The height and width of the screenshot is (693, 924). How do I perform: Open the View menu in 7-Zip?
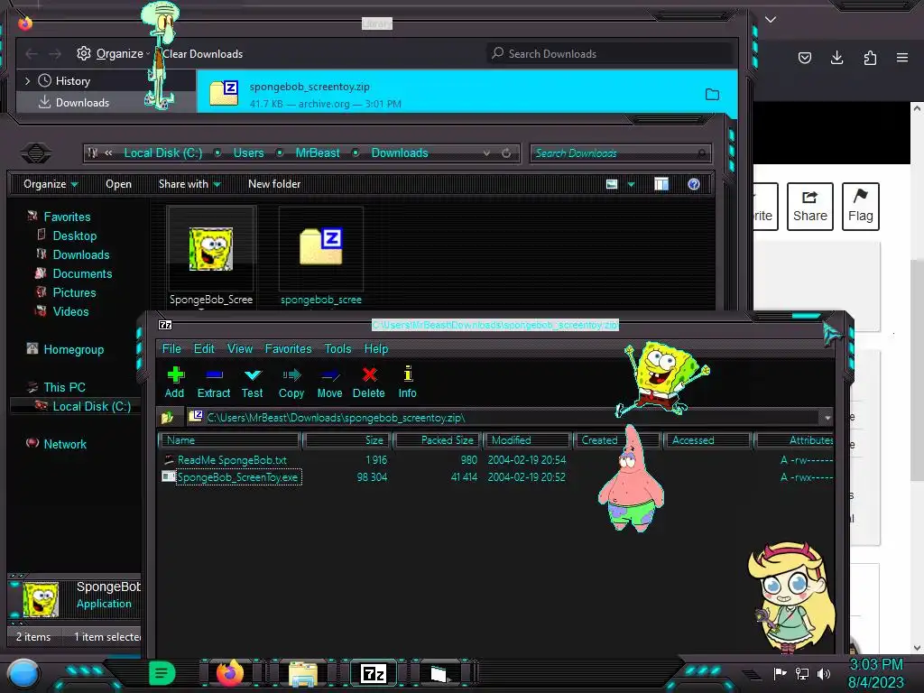[x=240, y=349]
